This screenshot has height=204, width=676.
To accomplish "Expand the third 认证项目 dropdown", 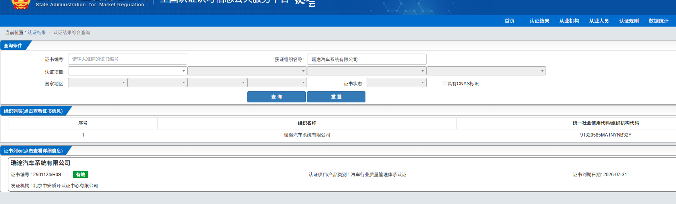I will point(367,71).
